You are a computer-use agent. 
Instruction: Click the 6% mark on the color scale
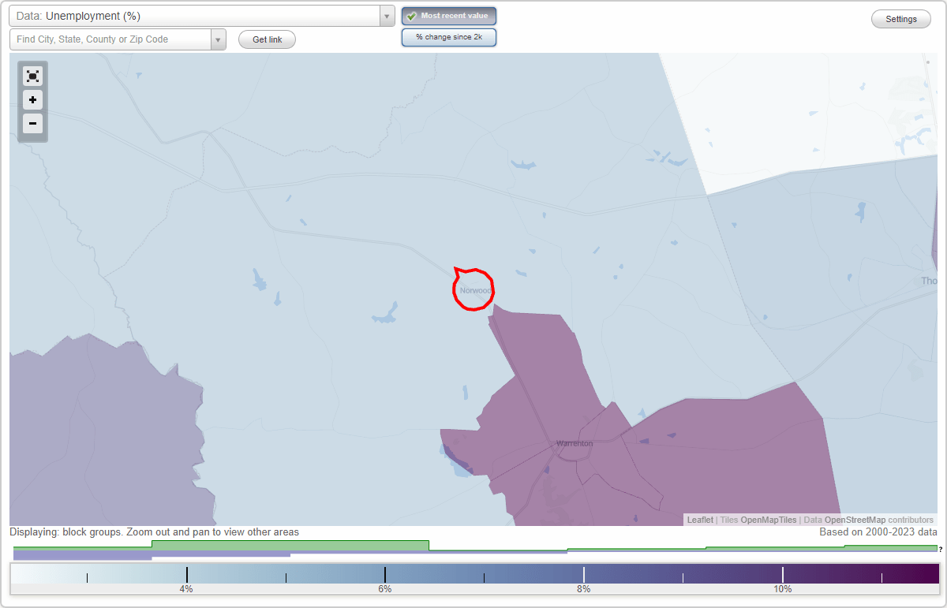(x=384, y=576)
